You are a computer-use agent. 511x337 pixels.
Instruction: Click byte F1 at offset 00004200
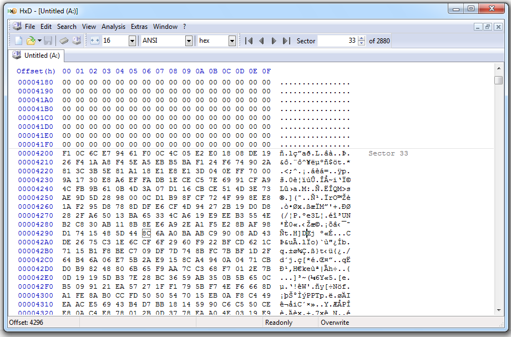click(67, 153)
